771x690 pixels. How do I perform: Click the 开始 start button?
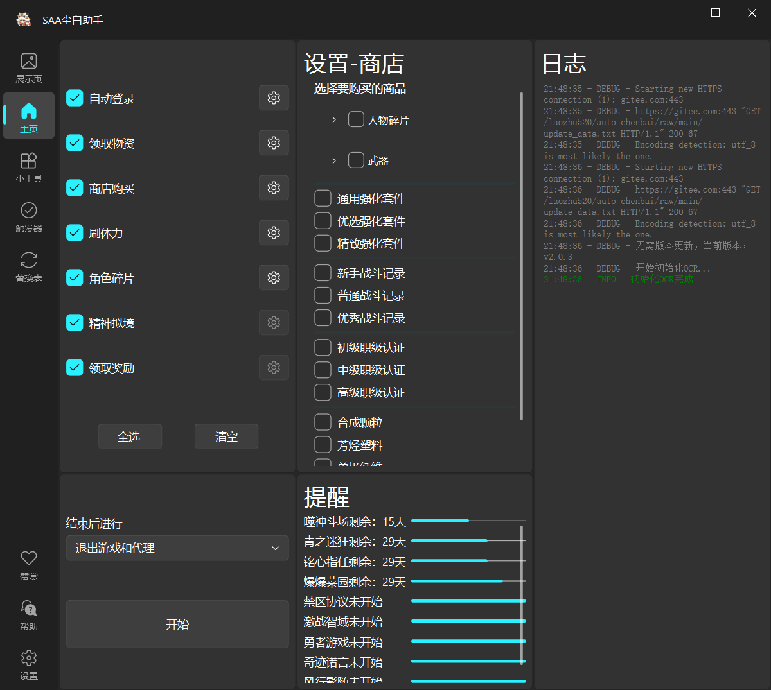tap(177, 624)
